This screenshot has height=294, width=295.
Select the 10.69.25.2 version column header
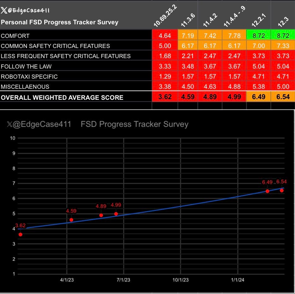(x=165, y=16)
